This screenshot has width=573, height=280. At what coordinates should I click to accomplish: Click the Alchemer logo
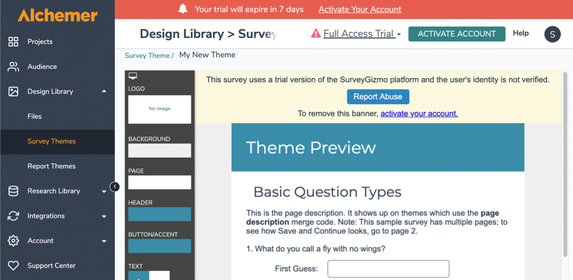[x=58, y=15]
